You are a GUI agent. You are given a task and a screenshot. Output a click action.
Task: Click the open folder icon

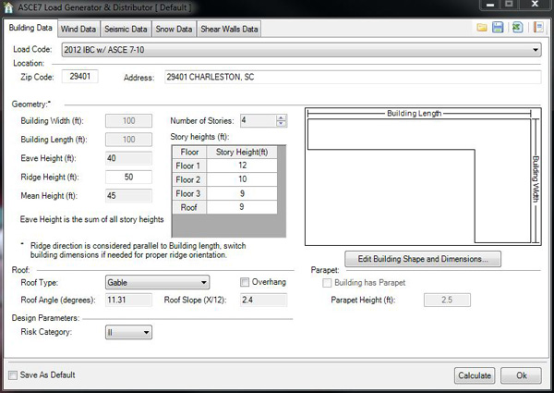(482, 27)
